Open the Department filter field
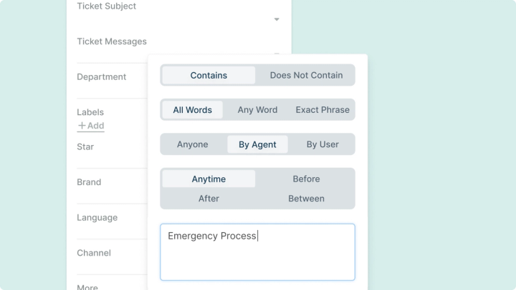The width and height of the screenshot is (516, 290). coord(102,76)
